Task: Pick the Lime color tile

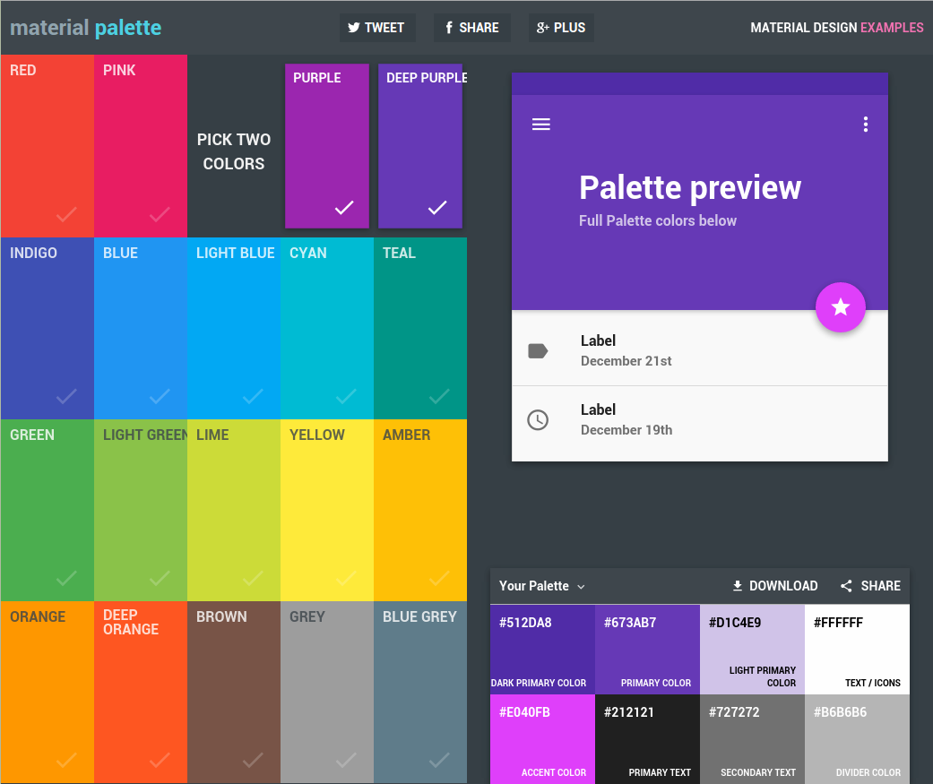Action: coord(234,511)
